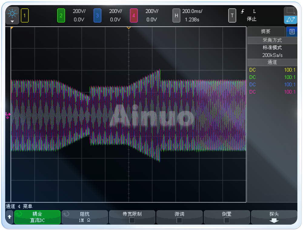This screenshot has width=303, height=230.
Task: Open the 摘要 summary tab
Action: 266,31
